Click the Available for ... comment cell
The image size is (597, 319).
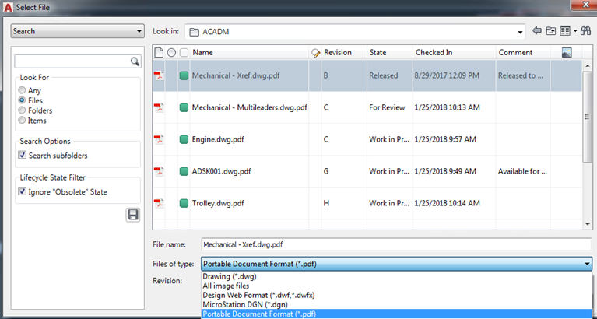(x=522, y=171)
